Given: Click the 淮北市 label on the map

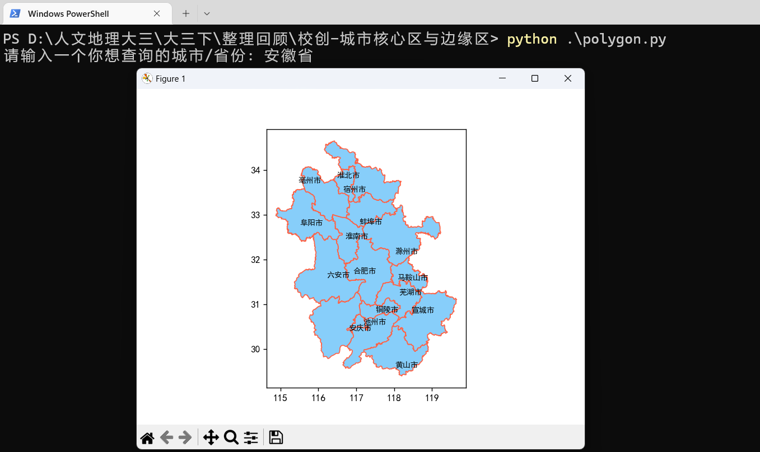Looking at the screenshot, I should 348,175.
